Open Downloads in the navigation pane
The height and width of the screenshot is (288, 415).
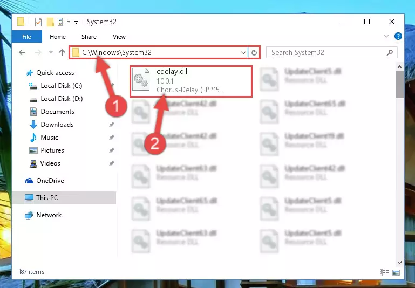pos(57,125)
